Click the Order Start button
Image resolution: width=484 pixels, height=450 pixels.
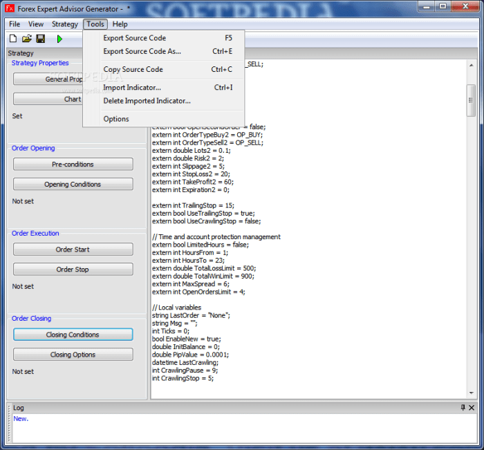(73, 250)
